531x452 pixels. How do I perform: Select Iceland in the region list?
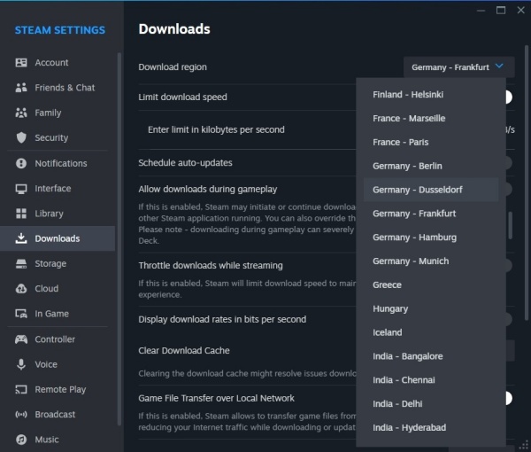point(431,332)
